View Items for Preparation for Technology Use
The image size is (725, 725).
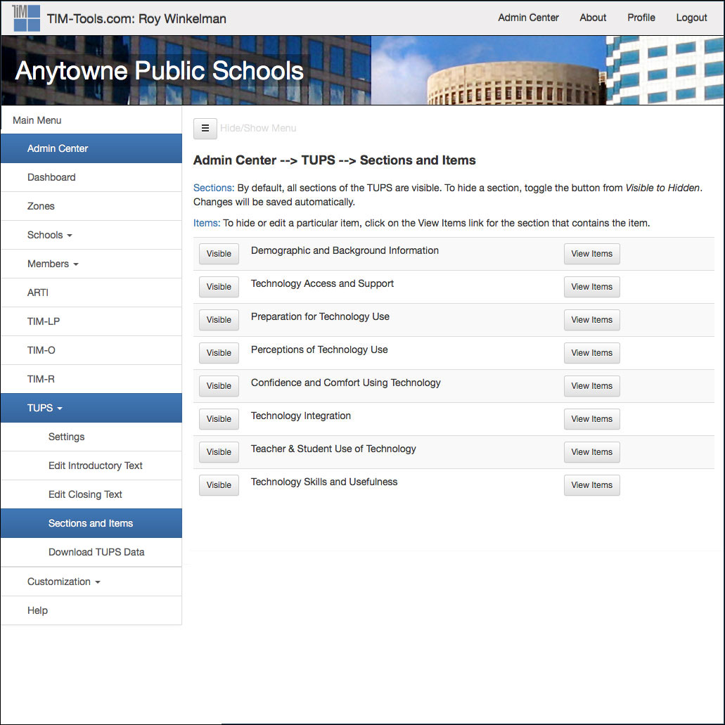pos(591,320)
